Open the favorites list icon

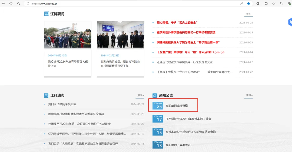274,4
